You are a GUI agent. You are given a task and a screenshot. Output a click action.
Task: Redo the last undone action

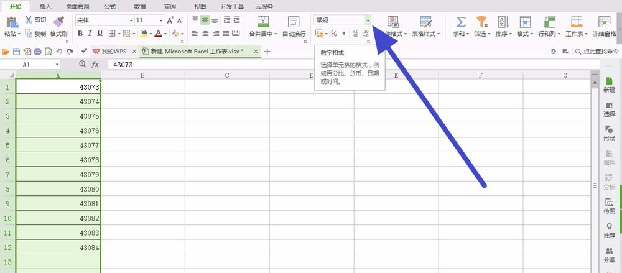pos(70,52)
